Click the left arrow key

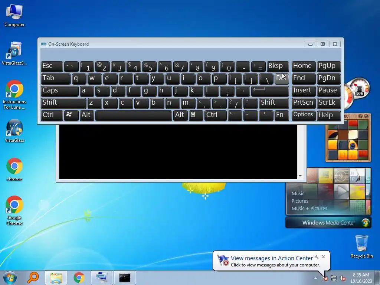tap(235, 115)
